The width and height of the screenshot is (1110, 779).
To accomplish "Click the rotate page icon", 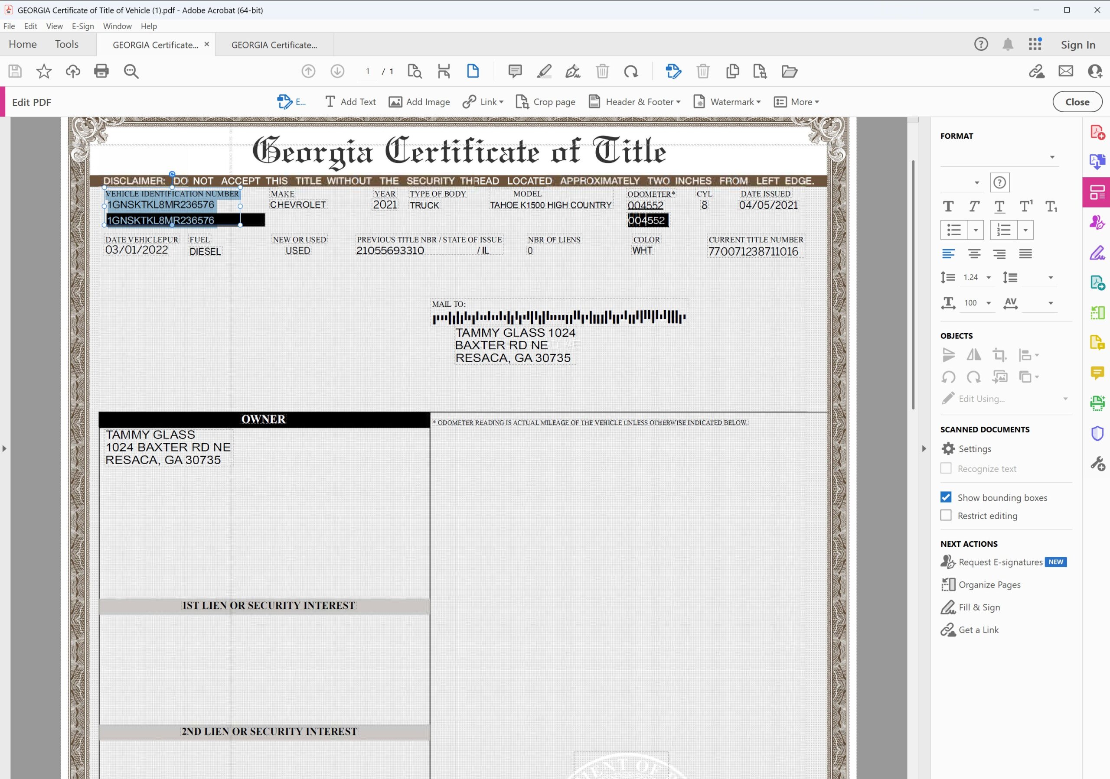I will (x=631, y=71).
